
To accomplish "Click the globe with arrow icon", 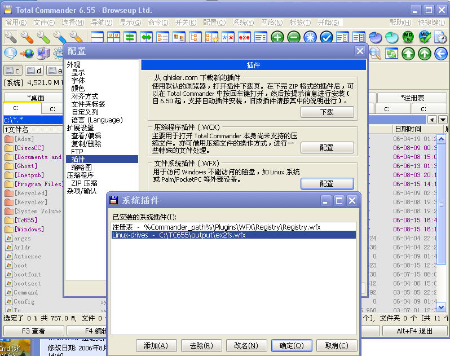I will 27,54.
